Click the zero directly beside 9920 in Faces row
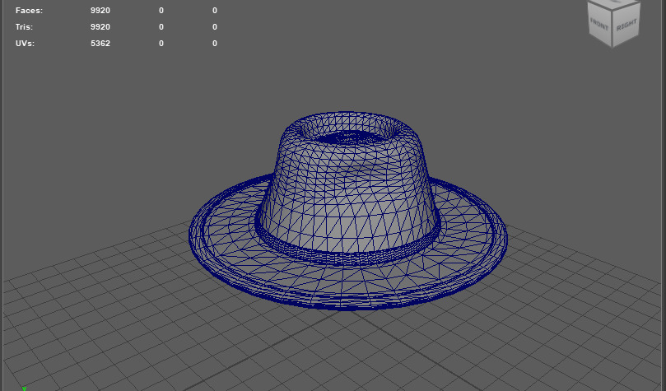 click(x=161, y=11)
